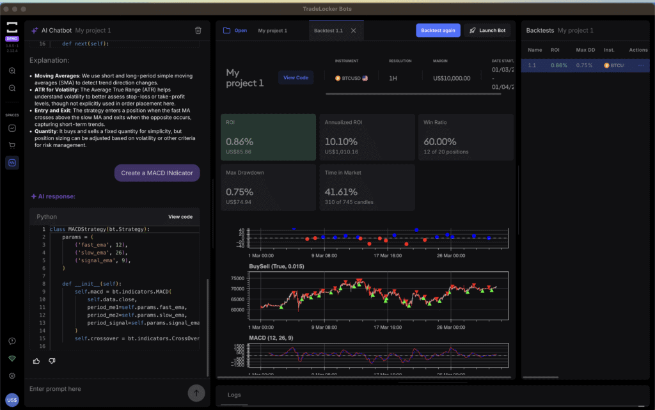Delete chat with trash icon

pos(198,31)
